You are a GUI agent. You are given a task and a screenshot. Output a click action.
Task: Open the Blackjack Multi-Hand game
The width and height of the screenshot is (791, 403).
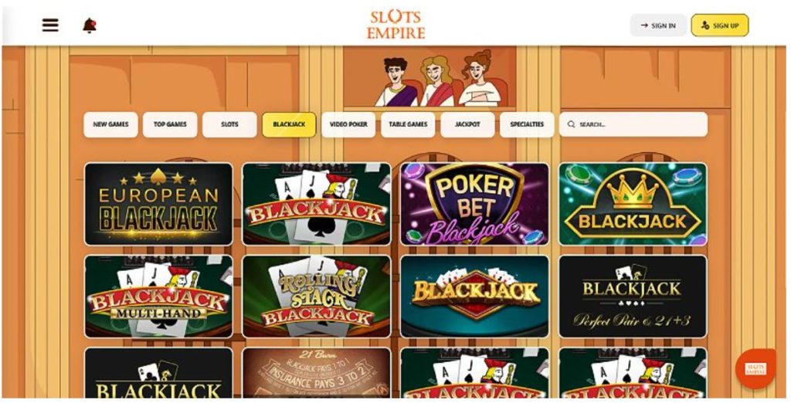point(158,296)
